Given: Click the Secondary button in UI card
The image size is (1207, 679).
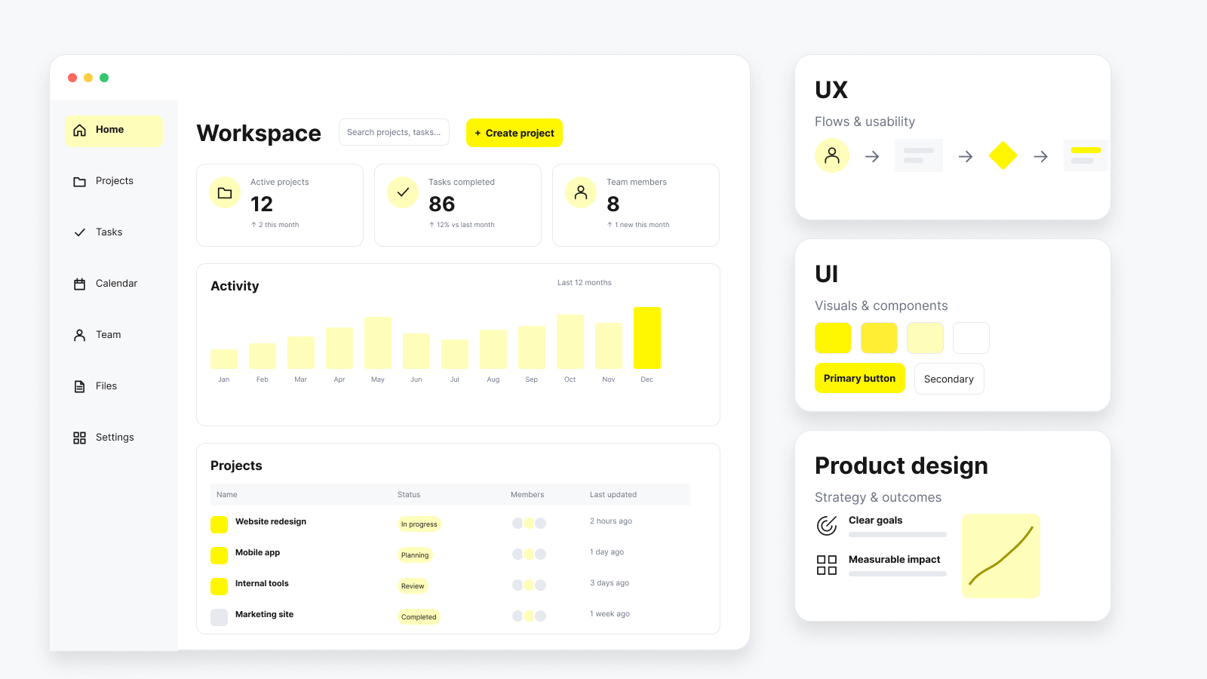Looking at the screenshot, I should (949, 379).
